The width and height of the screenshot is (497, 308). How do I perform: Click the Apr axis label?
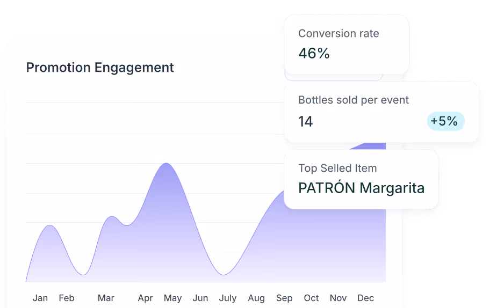coord(145,298)
